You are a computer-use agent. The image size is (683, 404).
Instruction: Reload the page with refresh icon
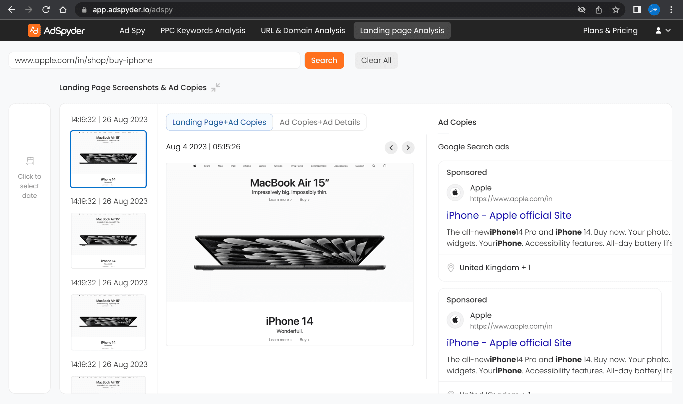[46, 10]
